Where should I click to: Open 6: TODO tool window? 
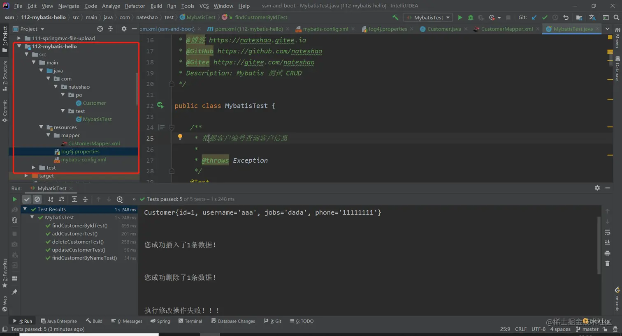[x=302, y=321]
